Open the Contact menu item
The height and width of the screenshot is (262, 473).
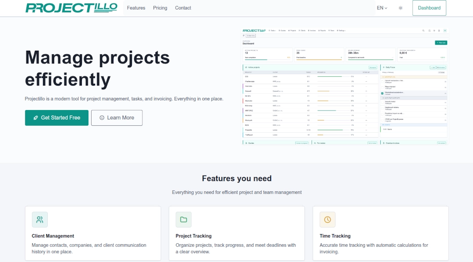[183, 8]
